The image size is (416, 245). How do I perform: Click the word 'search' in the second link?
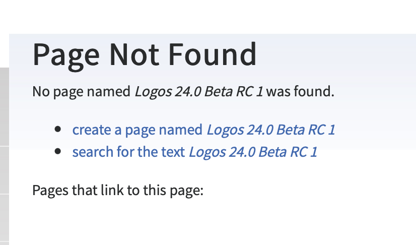pos(93,152)
